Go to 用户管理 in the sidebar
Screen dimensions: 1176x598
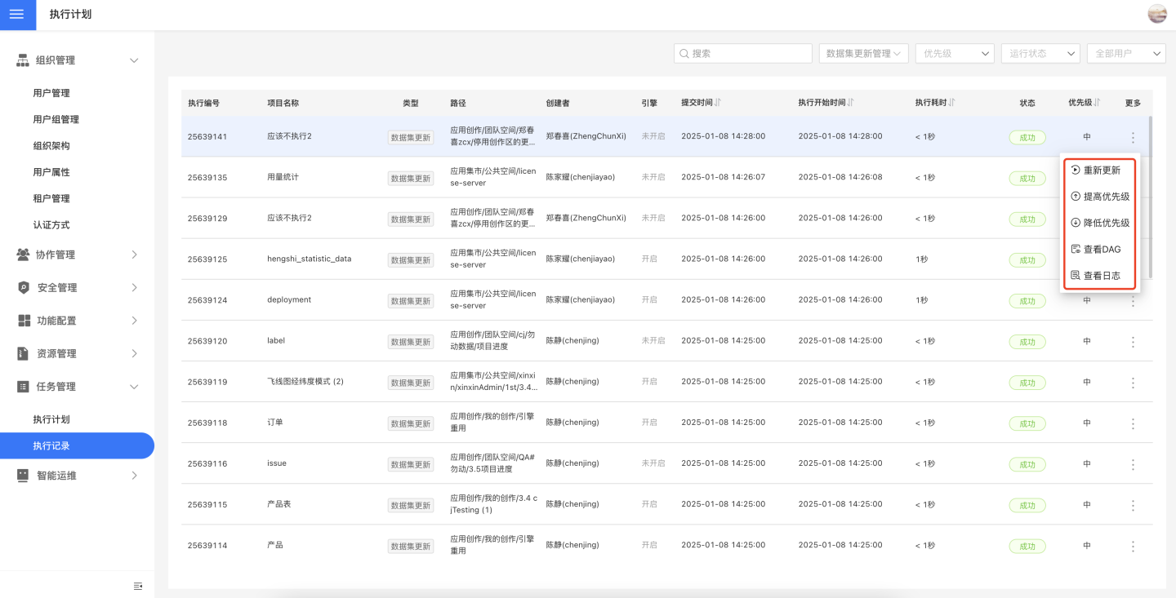coord(51,93)
